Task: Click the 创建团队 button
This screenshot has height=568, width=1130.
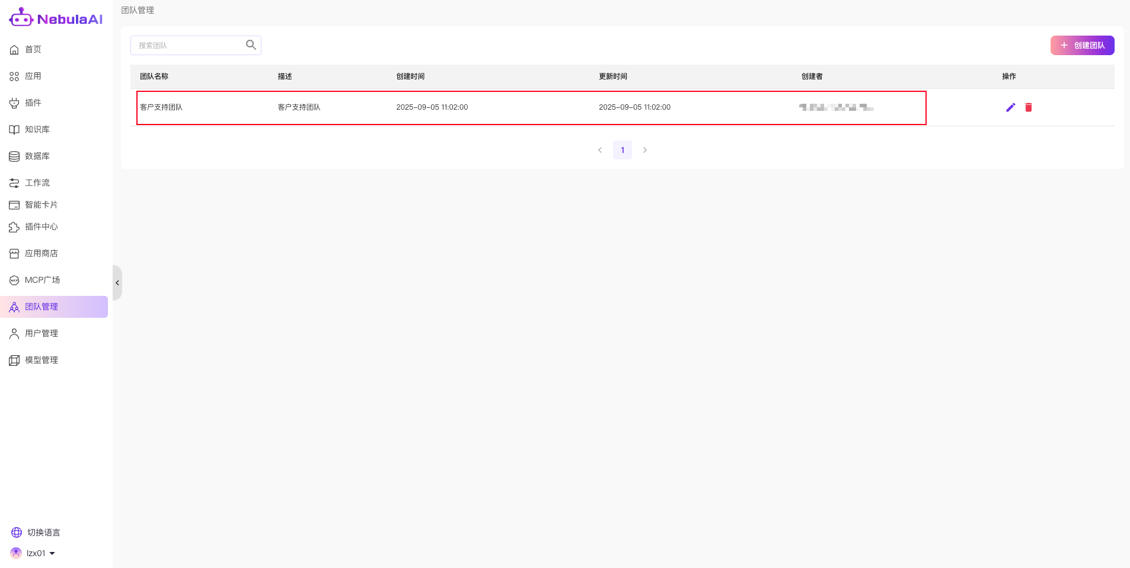Action: [x=1083, y=45]
